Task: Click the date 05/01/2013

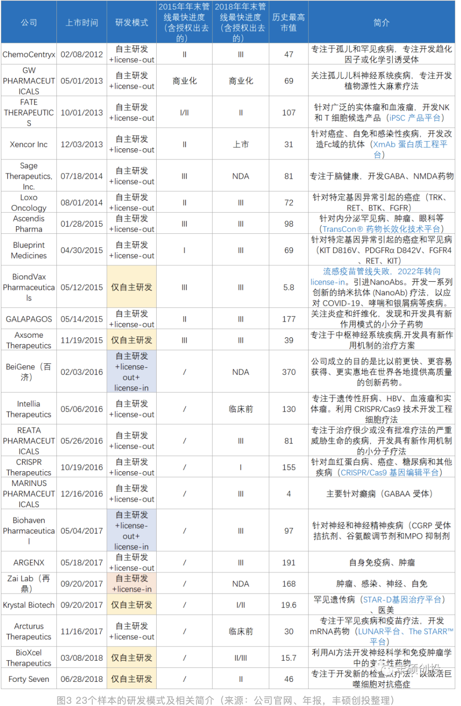Action: pos(82,81)
